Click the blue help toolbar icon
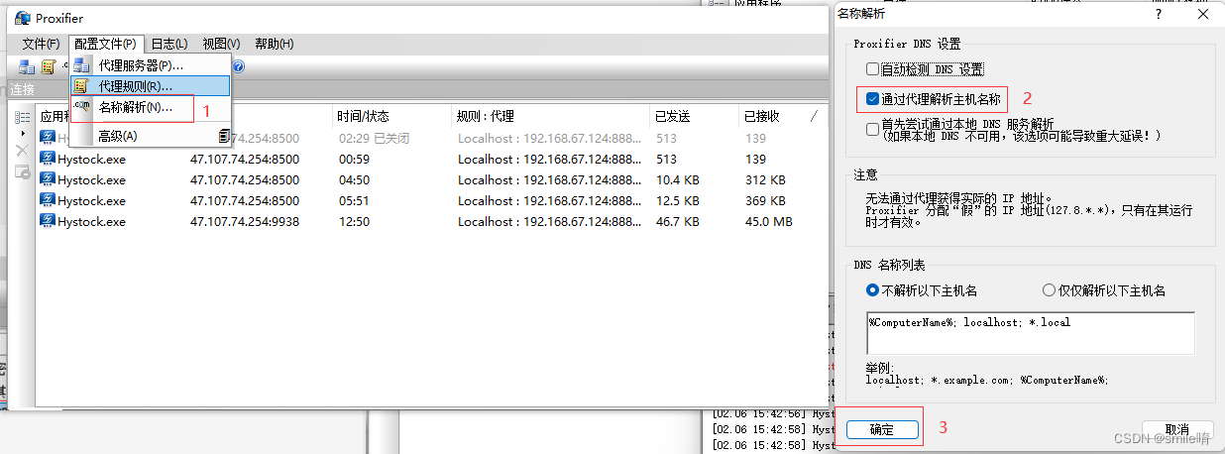The width and height of the screenshot is (1225, 454). click(x=238, y=67)
